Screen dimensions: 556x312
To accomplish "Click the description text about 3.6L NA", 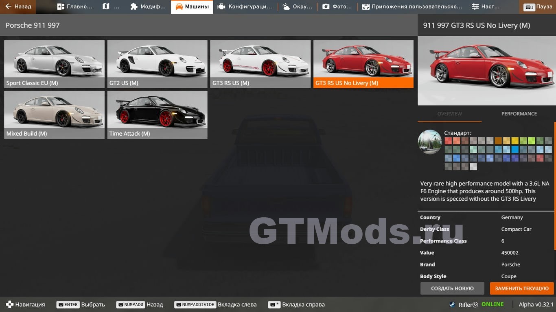I will click(485, 191).
